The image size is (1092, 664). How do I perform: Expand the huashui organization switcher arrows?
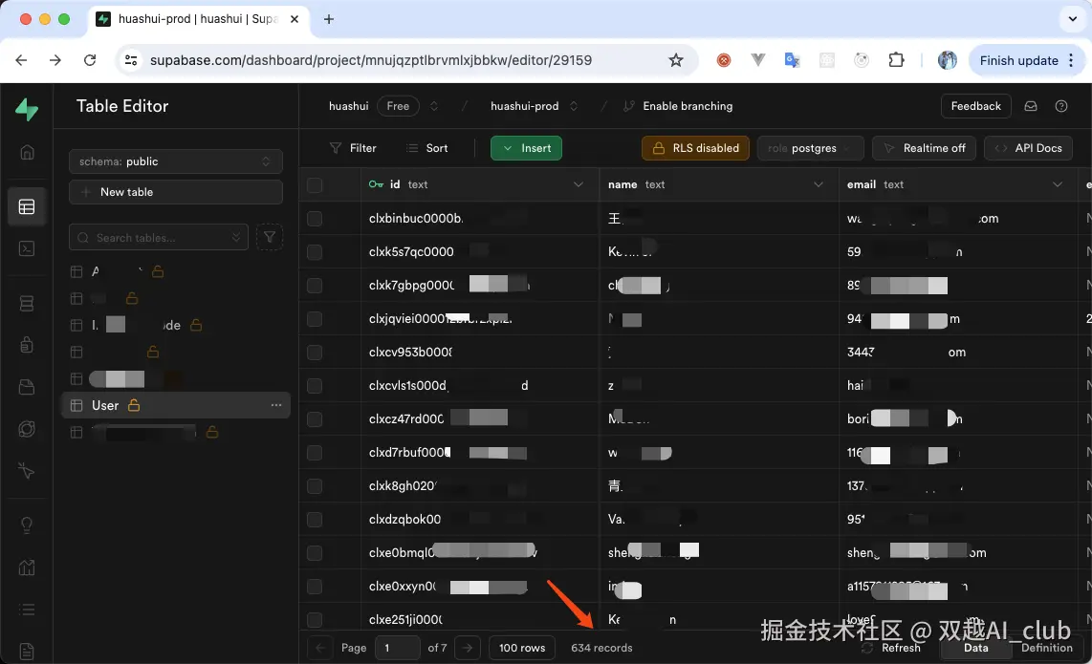tap(434, 106)
